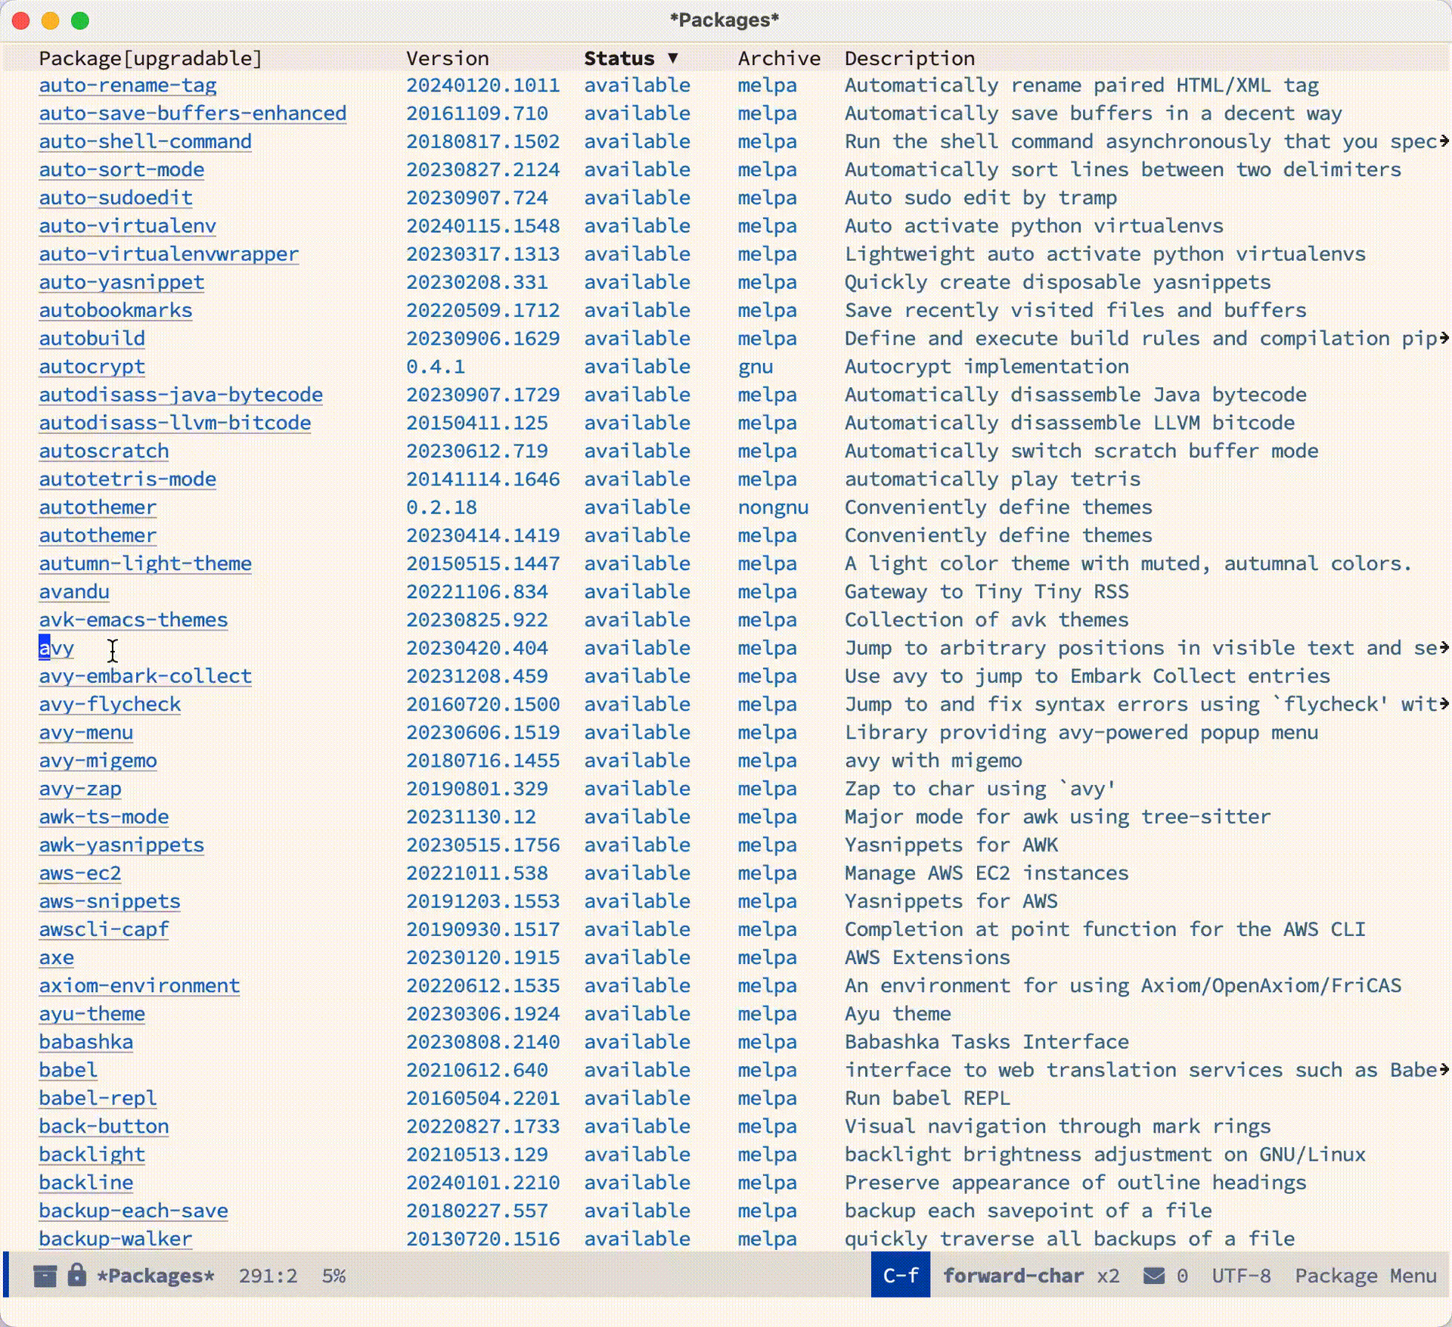
Task: Click the UTF-8 encoding indicator
Action: click(1241, 1276)
